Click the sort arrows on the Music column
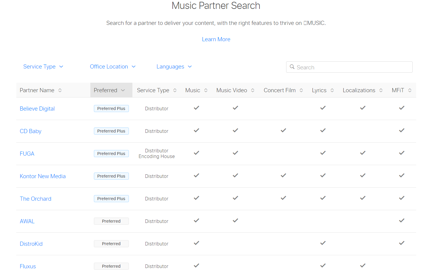Viewport: 428px width, 276px height. tap(206, 90)
